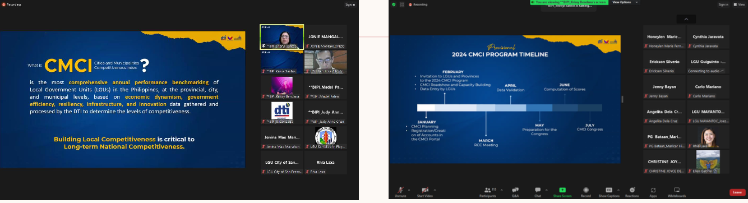Select Rhia Laxa tile in left window

tap(325, 163)
